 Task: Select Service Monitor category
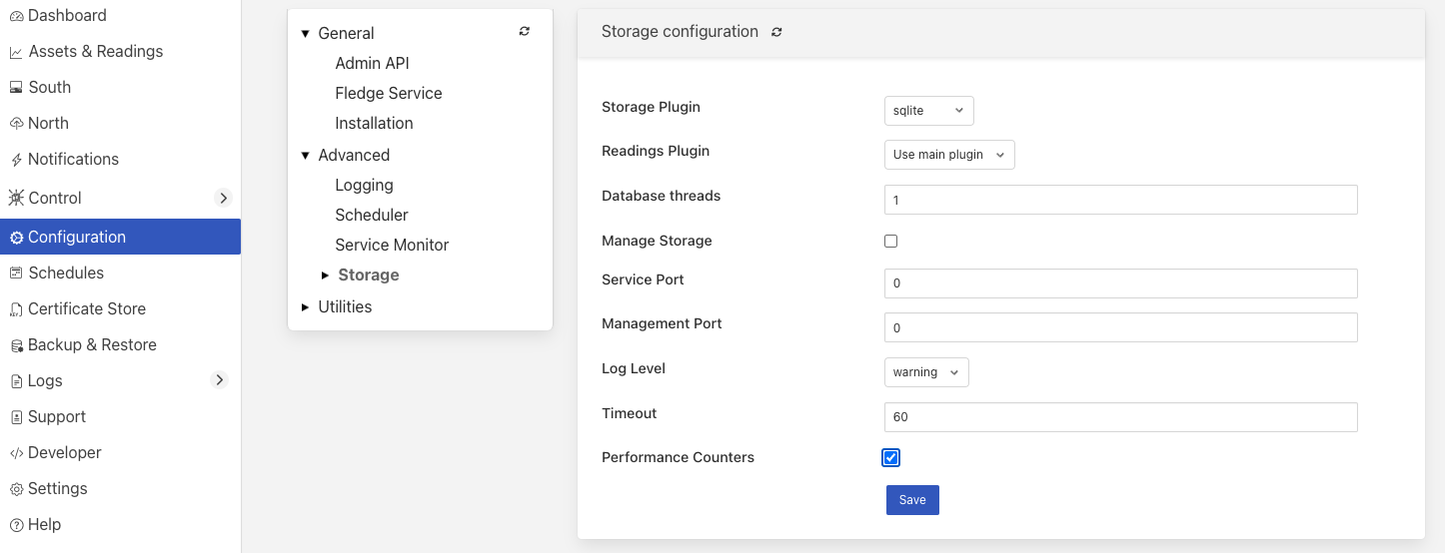pos(393,246)
